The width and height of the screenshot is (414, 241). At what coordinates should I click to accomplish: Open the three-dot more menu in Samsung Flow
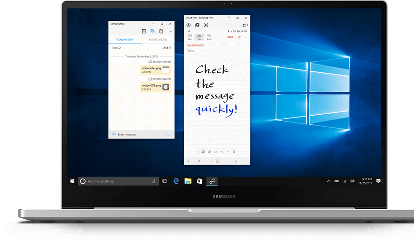[170, 31]
